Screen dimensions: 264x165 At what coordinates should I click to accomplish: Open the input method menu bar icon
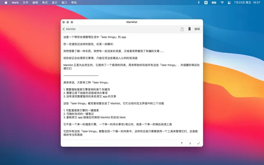(x=206, y=2)
